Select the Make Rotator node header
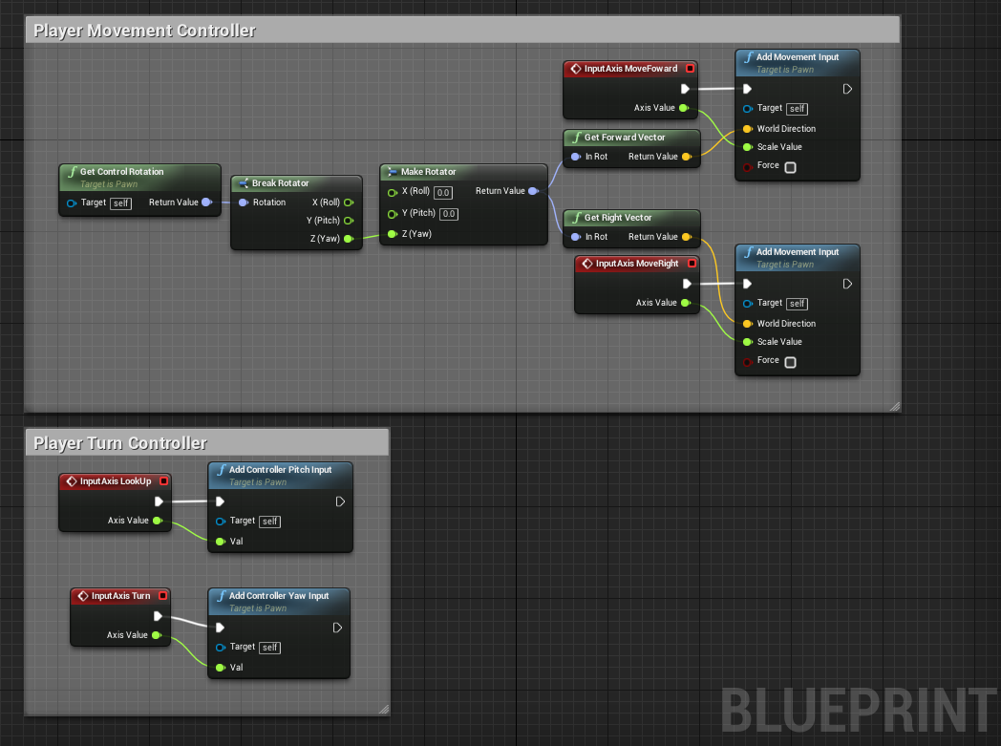 pos(463,172)
